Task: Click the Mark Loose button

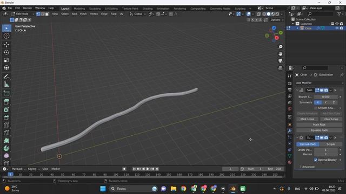Action: point(307,119)
